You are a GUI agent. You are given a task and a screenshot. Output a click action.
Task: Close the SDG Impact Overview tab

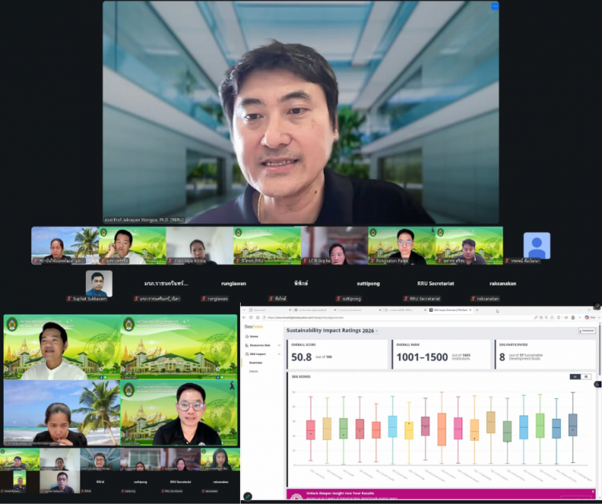tap(470, 310)
